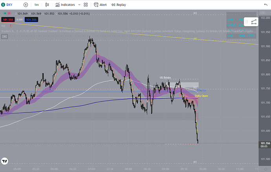Create a new Alert

pos(100,5)
